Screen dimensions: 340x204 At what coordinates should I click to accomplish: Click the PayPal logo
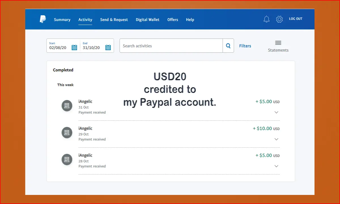[x=43, y=19]
